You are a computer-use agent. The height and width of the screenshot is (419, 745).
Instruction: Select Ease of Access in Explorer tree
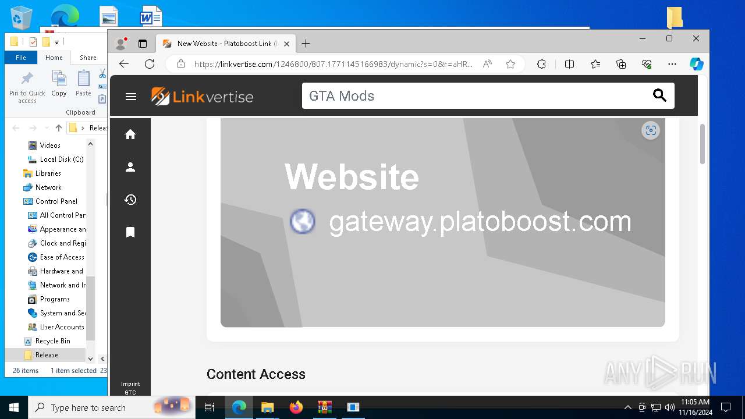(x=62, y=257)
